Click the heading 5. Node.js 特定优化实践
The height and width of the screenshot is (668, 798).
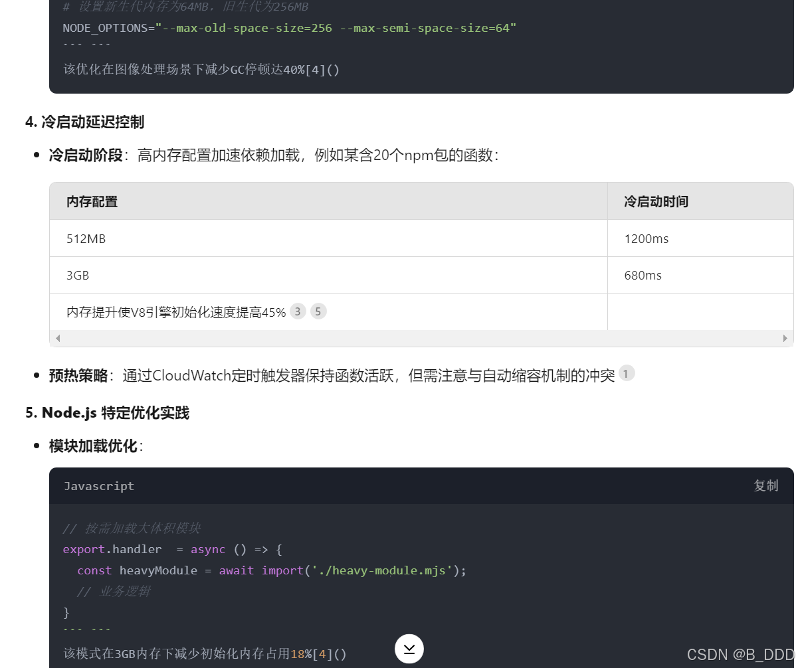[x=107, y=413]
